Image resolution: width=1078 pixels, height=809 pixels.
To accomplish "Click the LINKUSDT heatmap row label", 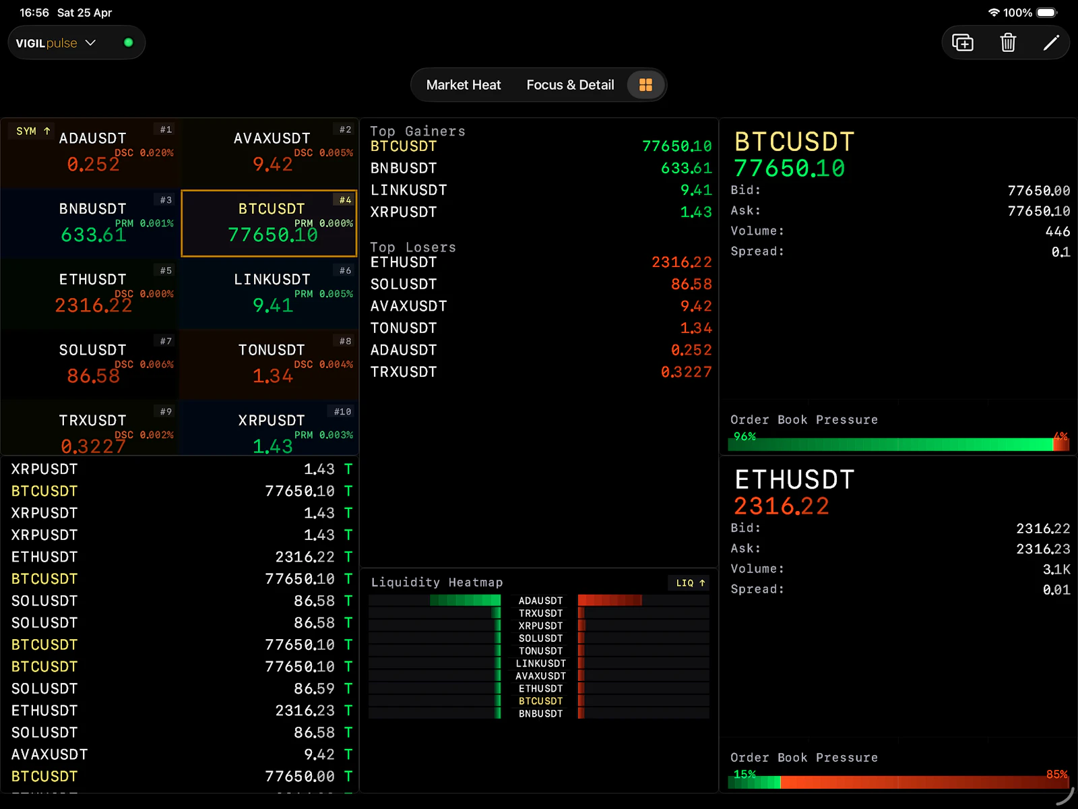I will [x=540, y=663].
